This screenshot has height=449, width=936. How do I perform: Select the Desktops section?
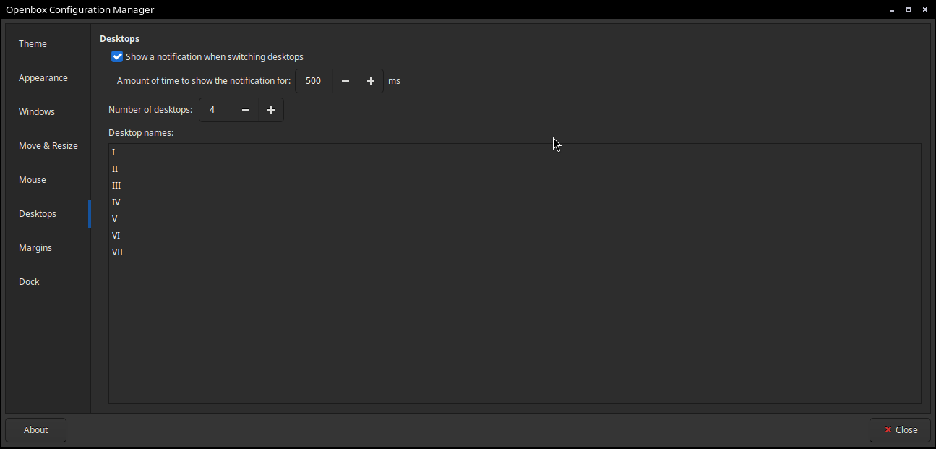[x=48, y=214]
